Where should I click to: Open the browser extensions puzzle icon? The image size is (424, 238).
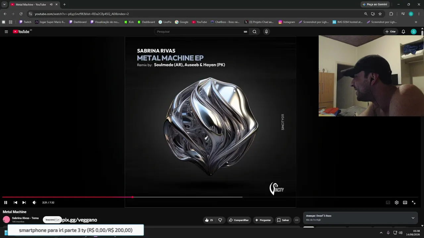pyautogui.click(x=391, y=14)
